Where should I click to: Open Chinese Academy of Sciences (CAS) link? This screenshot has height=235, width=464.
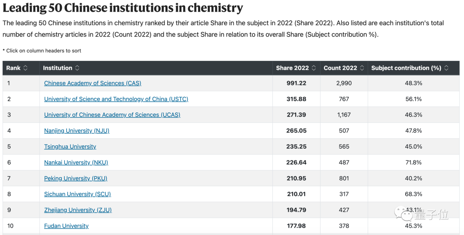point(92,83)
